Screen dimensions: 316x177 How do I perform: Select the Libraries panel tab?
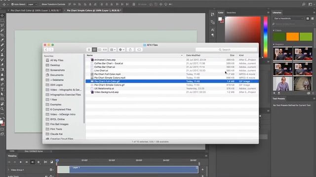click(277, 13)
